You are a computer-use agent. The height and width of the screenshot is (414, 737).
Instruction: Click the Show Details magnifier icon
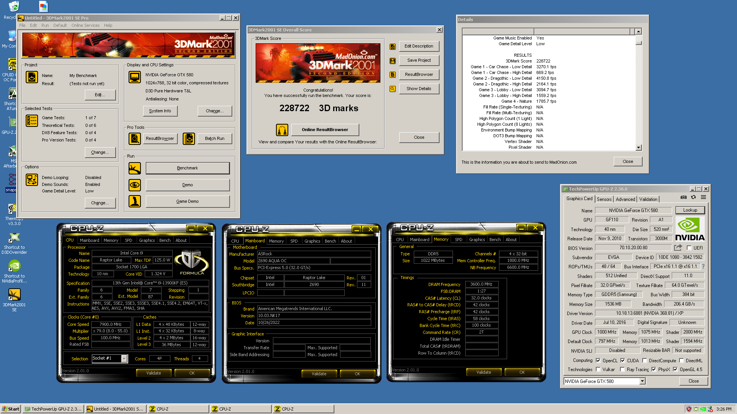point(393,89)
